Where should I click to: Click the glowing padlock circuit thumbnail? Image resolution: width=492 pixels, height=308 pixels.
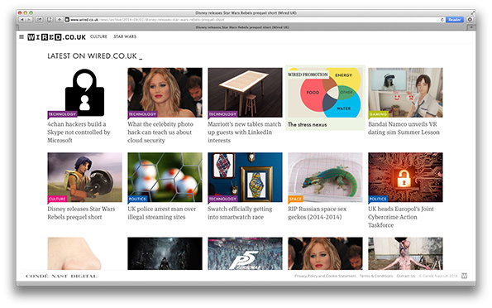(405, 177)
